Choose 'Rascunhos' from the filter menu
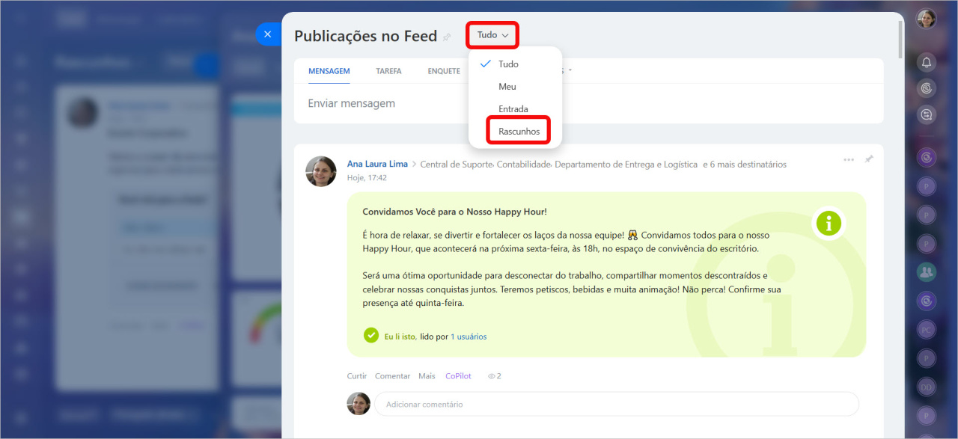This screenshot has width=958, height=439. point(519,131)
